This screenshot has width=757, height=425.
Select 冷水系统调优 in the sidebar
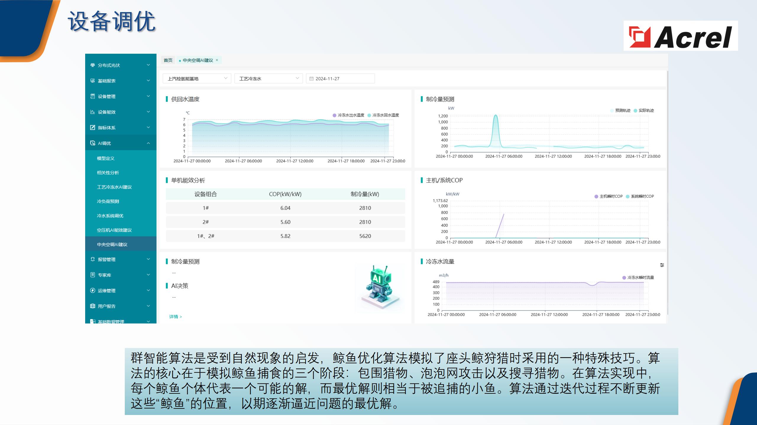tap(110, 216)
